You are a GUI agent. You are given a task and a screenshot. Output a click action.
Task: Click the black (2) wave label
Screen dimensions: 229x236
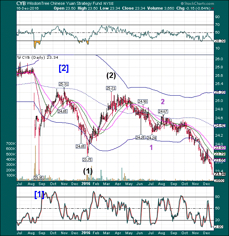(111, 76)
